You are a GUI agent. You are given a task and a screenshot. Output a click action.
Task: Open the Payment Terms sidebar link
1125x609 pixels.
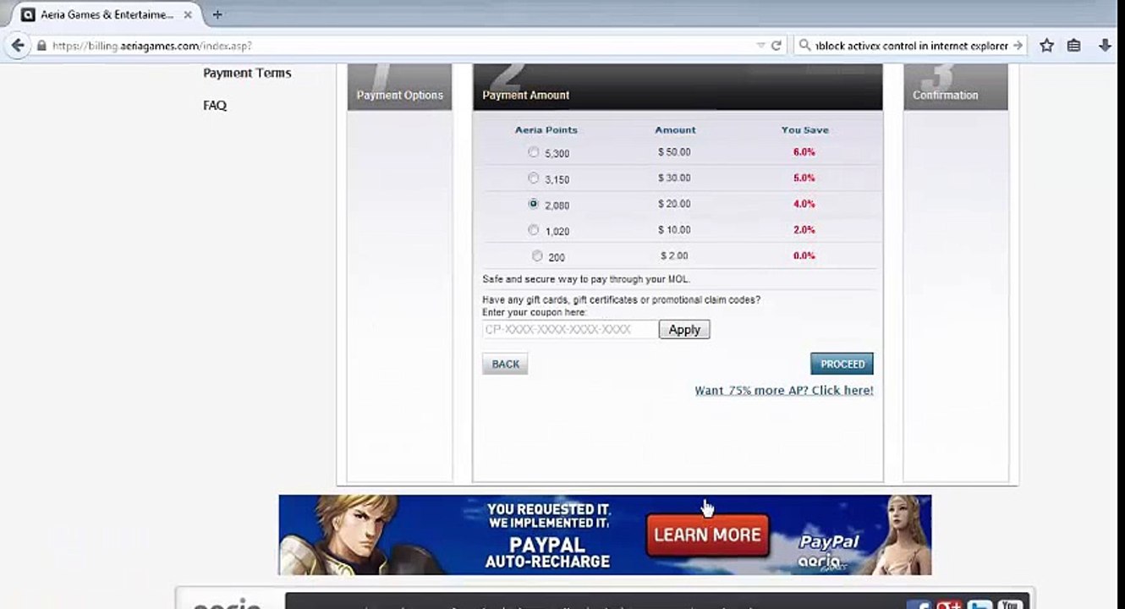247,73
